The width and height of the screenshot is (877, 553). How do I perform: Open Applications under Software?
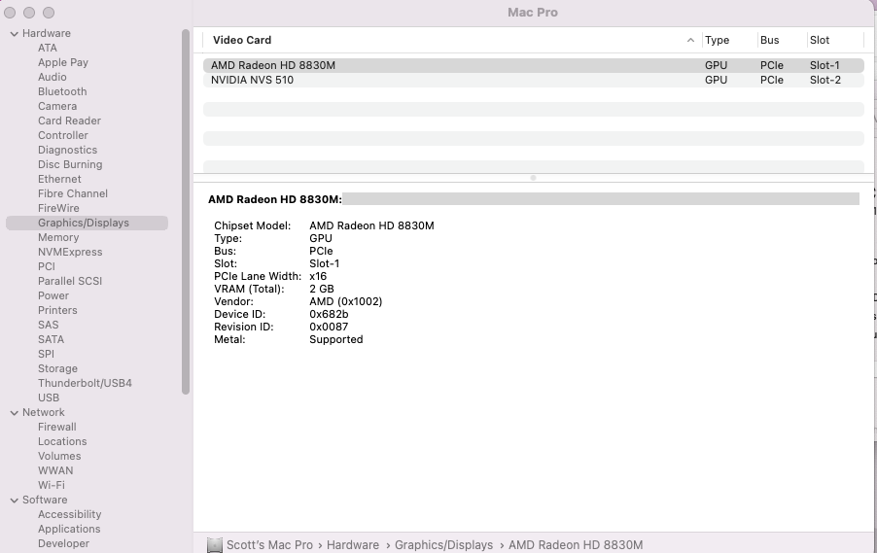pyautogui.click(x=69, y=529)
